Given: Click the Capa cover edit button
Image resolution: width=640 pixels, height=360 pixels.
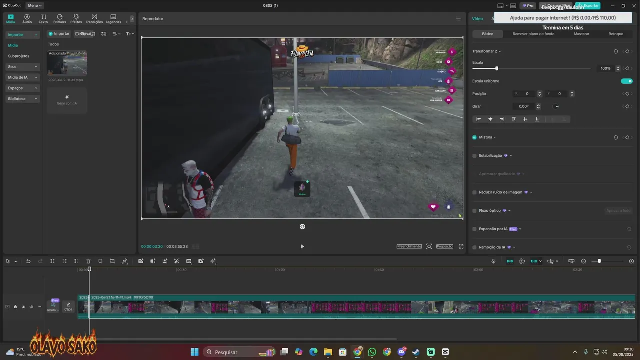Looking at the screenshot, I should coord(68,307).
